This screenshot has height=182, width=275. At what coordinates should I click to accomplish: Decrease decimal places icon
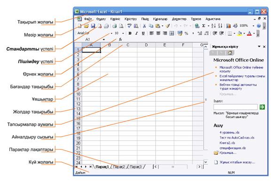[x=206, y=33]
